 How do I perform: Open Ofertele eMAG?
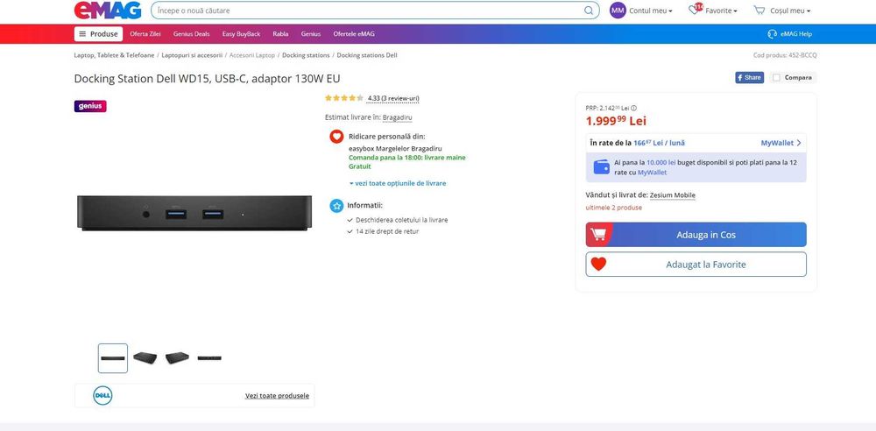tap(354, 34)
